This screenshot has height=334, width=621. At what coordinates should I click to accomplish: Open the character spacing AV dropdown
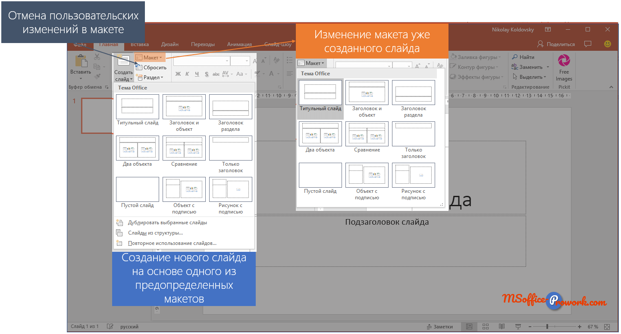click(228, 74)
